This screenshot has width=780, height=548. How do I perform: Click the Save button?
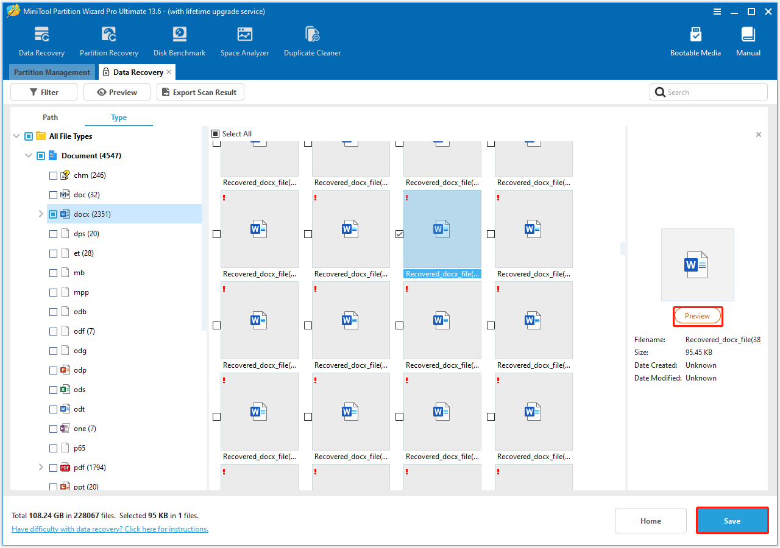732,521
